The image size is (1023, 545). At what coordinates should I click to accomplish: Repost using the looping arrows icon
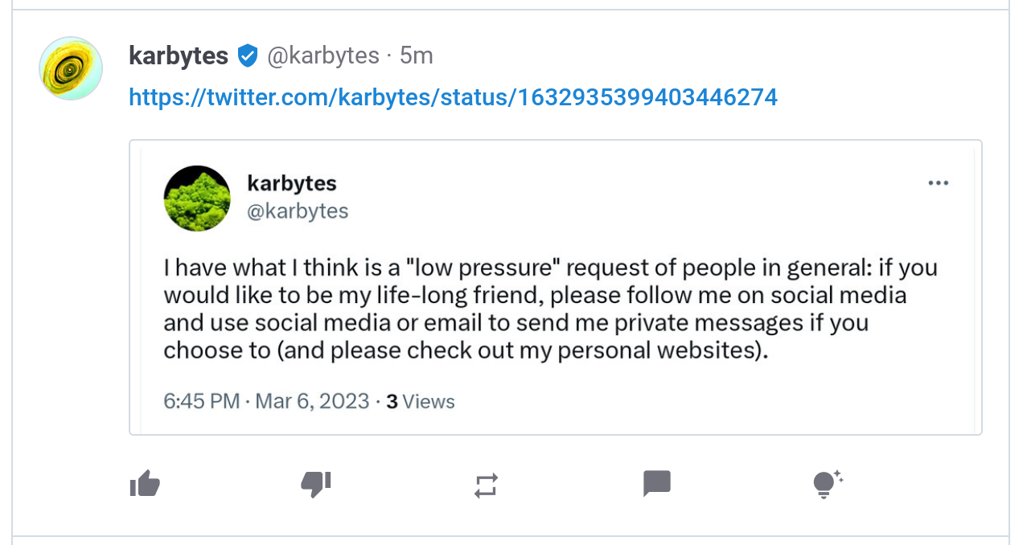[x=486, y=486]
